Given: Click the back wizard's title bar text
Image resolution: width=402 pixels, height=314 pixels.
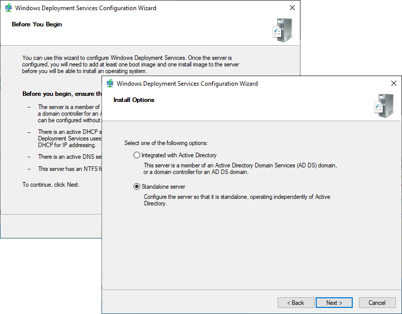Looking at the screenshot, I should [86, 8].
